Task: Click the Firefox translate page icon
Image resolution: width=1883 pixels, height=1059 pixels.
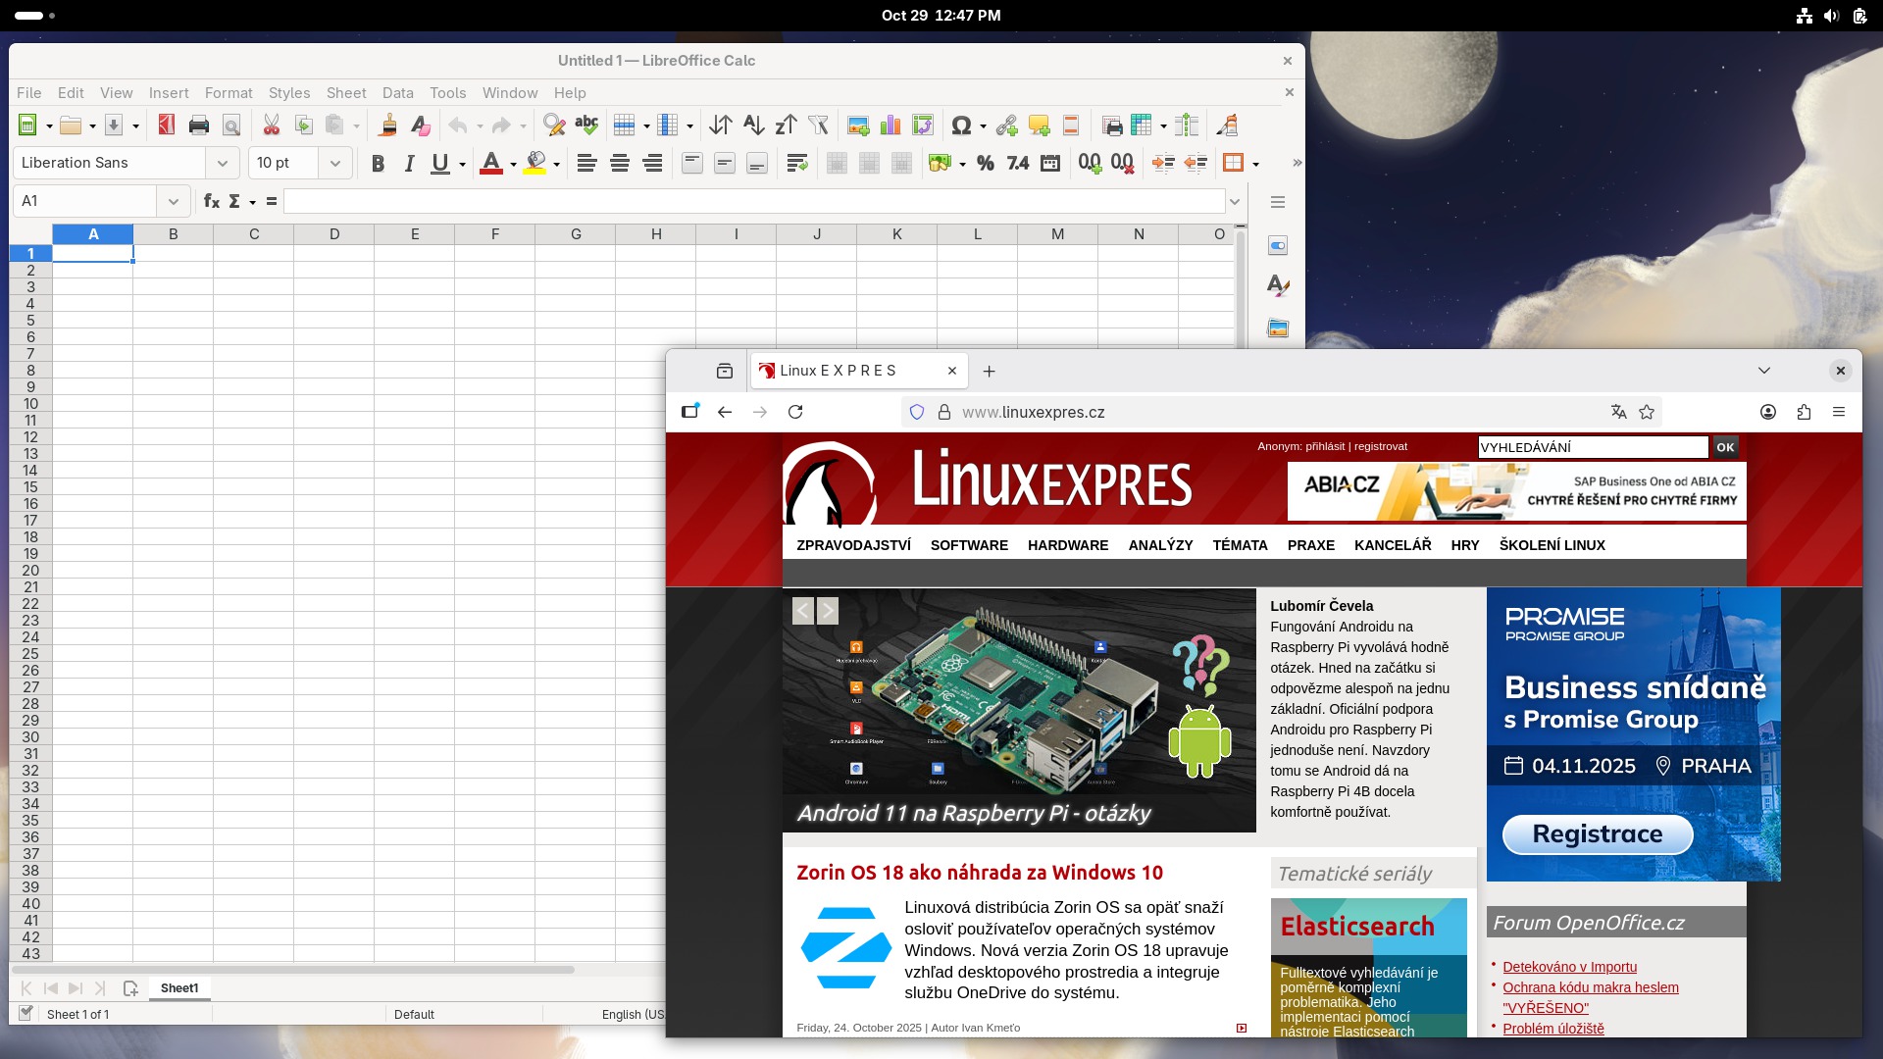Action: pos(1619,413)
